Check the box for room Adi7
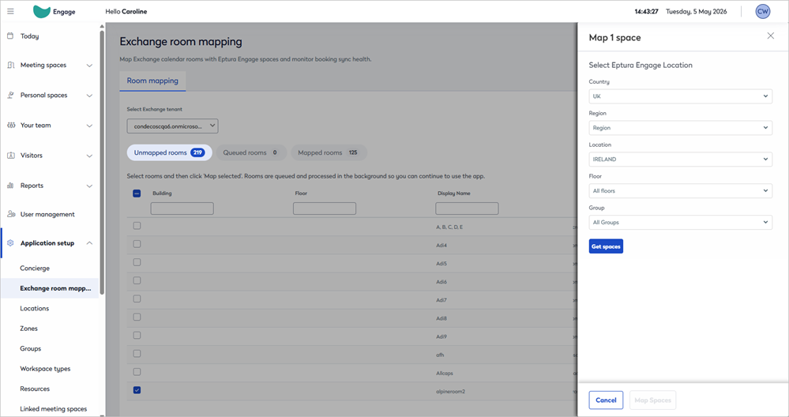 137,299
